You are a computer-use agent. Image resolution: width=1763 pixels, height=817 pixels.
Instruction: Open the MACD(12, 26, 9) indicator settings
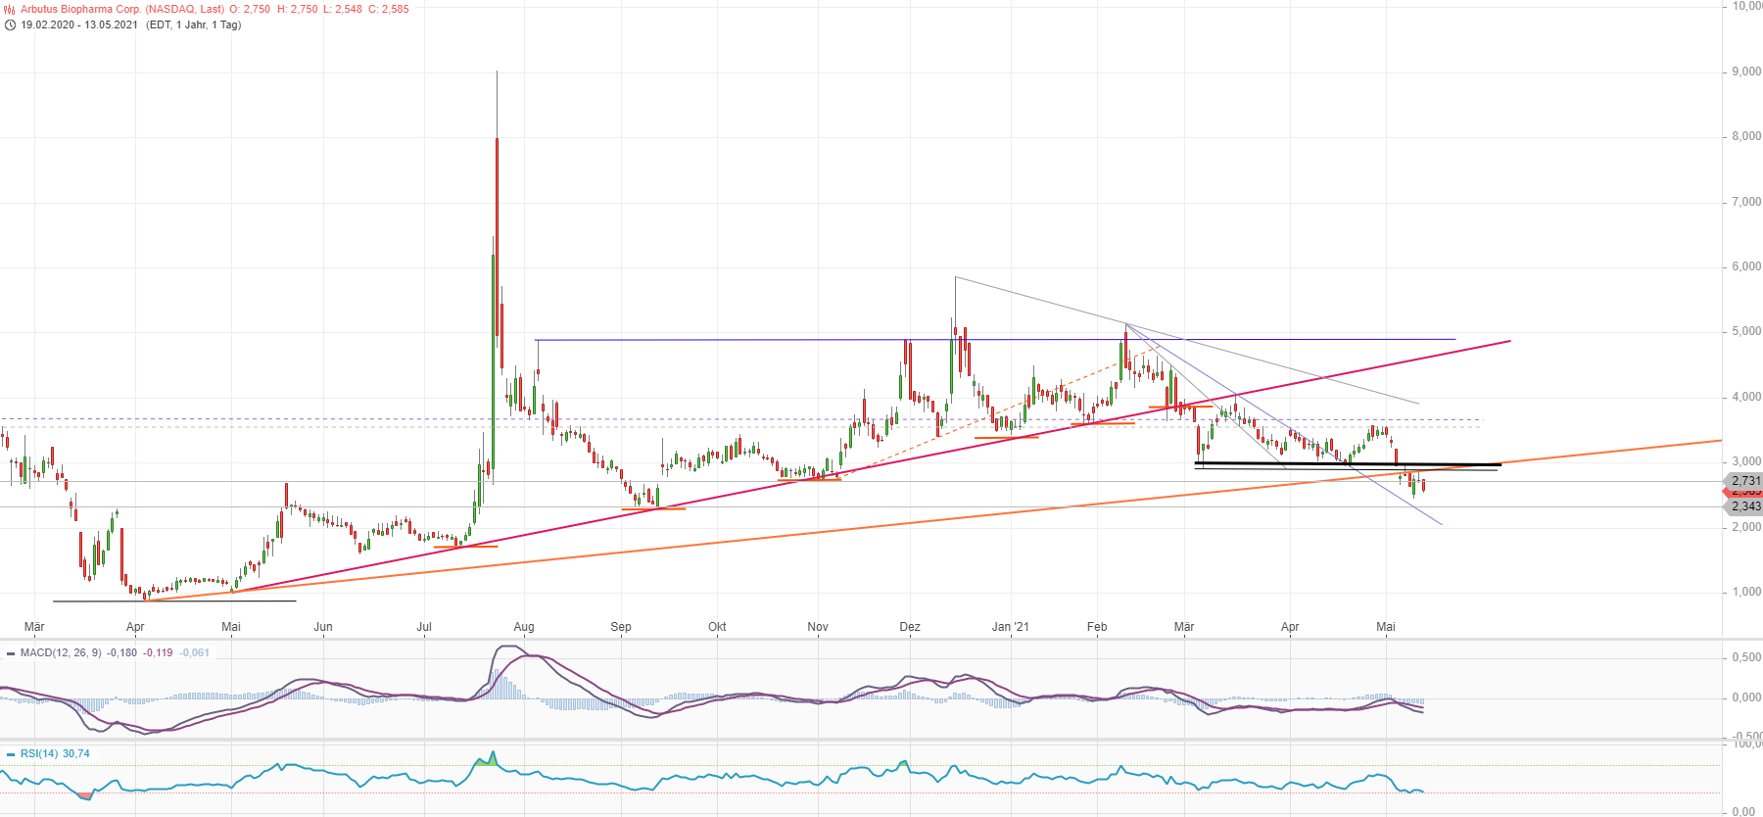(61, 653)
